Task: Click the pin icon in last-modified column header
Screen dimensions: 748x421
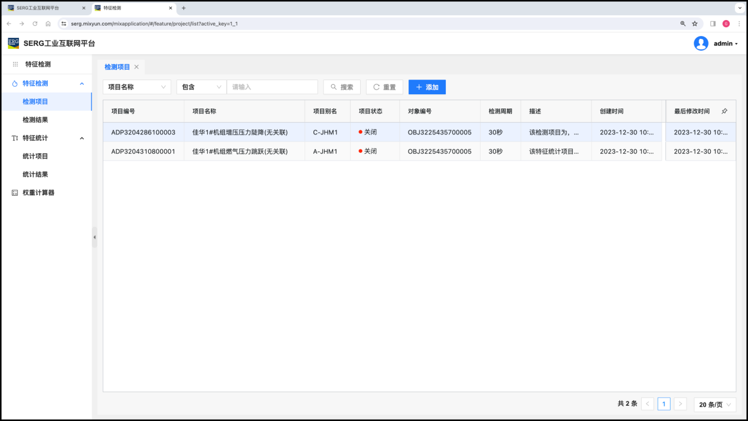Action: pyautogui.click(x=724, y=111)
